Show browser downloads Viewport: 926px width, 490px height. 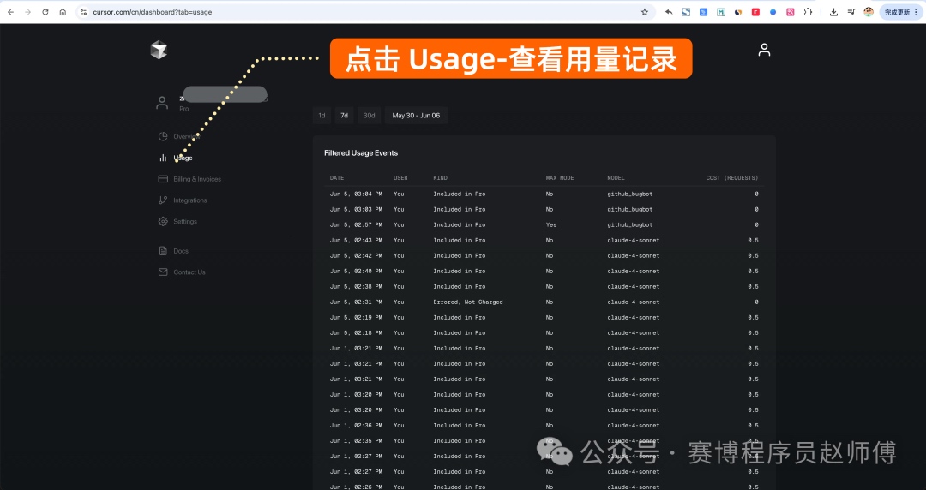[833, 12]
